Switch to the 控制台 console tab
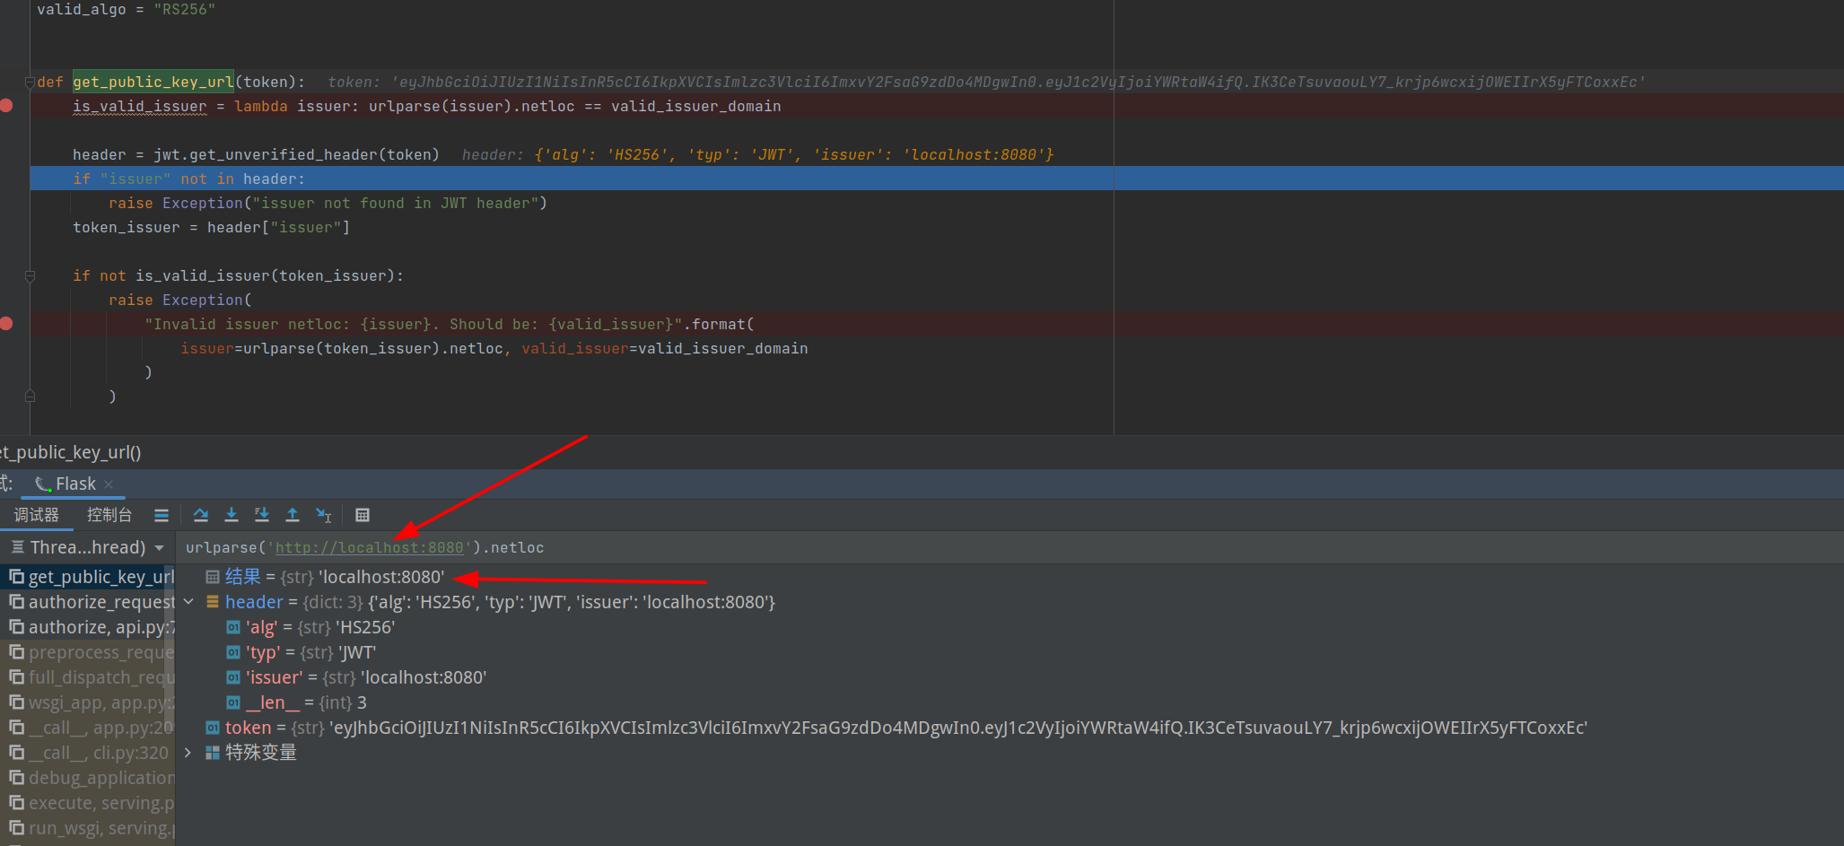The height and width of the screenshot is (846, 1844). tap(109, 515)
